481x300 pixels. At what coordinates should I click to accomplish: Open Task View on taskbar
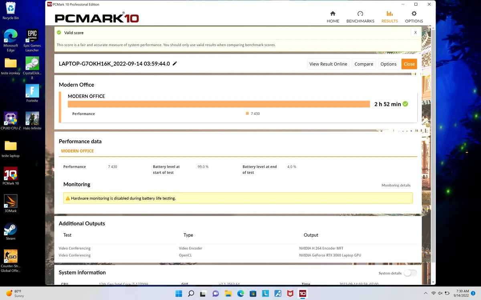coord(203,293)
